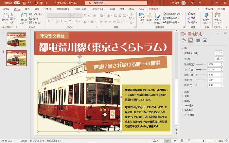Toggle text Shadow (S) button
This screenshot has height=143, width=229.
[62, 21]
